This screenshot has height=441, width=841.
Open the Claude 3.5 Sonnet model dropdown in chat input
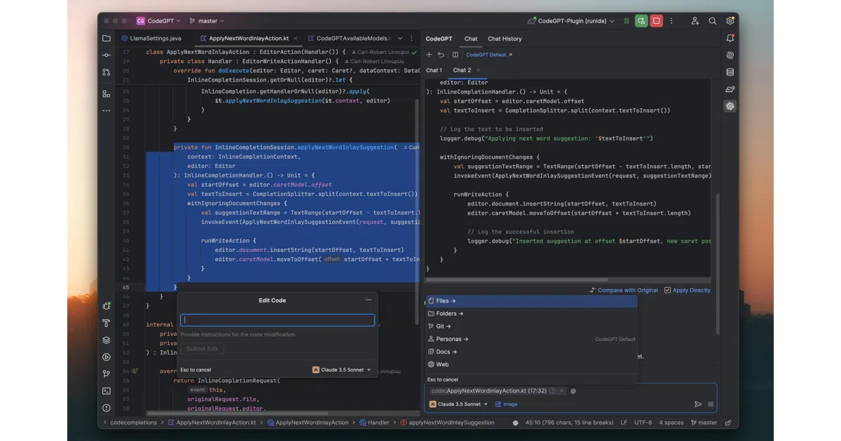(459, 404)
